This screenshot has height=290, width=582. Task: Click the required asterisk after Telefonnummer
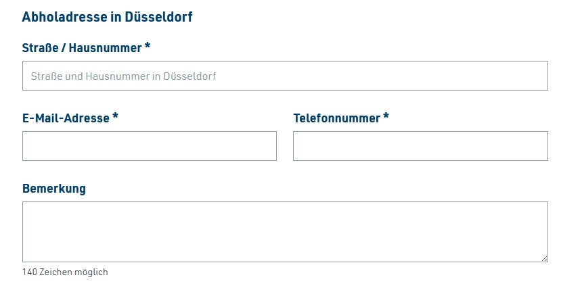click(x=386, y=118)
